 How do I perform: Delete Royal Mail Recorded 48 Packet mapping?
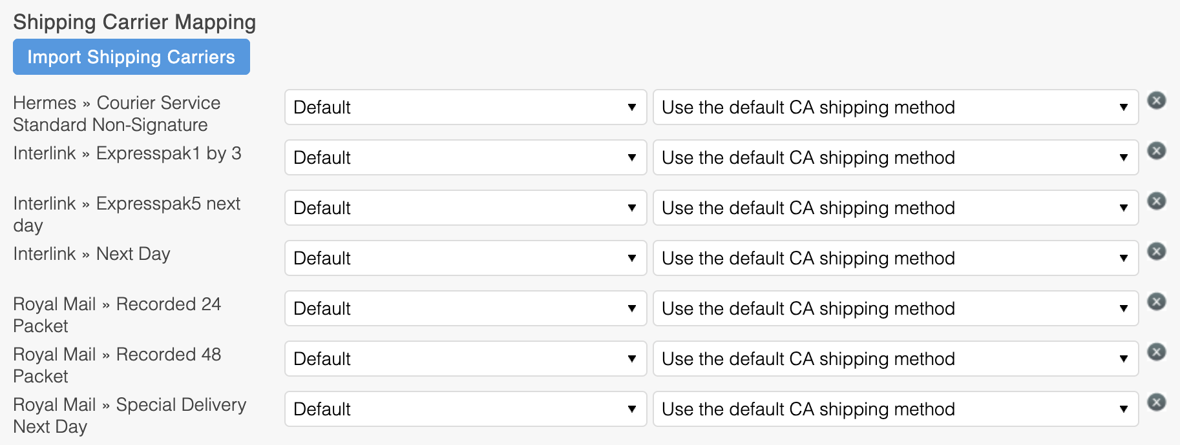1156,352
